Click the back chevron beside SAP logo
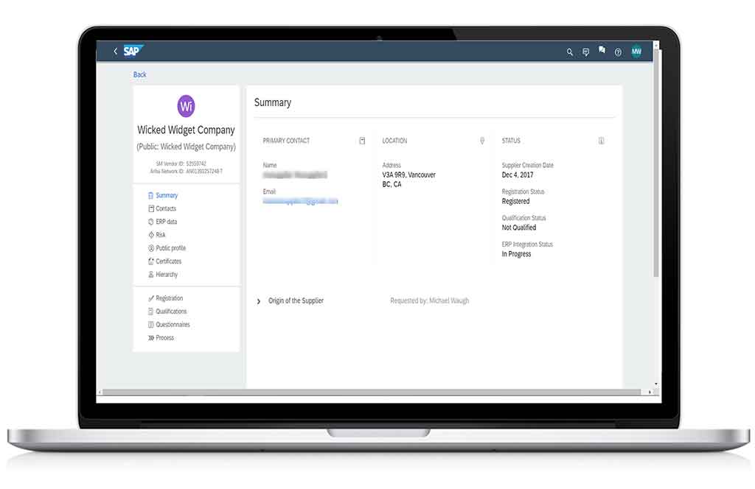The height and width of the screenshot is (489, 755). (115, 51)
